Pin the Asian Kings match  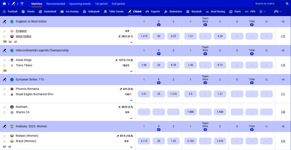pyautogui.click(x=5, y=60)
